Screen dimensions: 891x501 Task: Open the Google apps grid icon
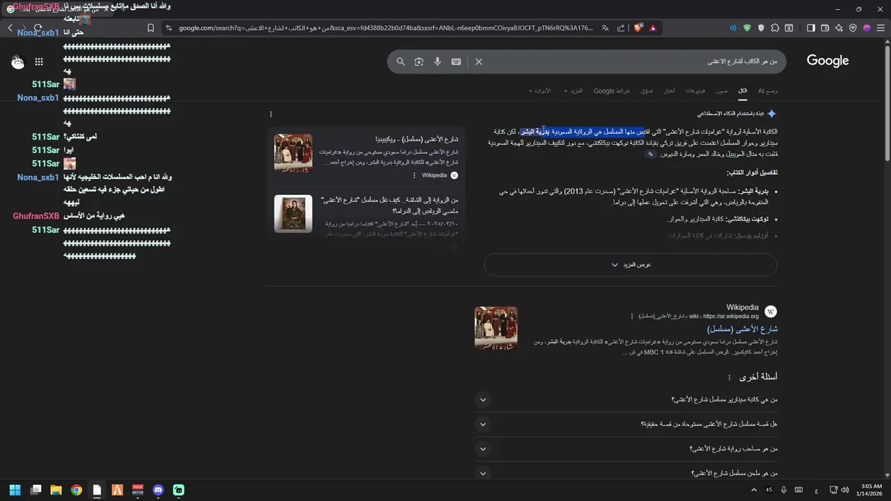(x=39, y=61)
